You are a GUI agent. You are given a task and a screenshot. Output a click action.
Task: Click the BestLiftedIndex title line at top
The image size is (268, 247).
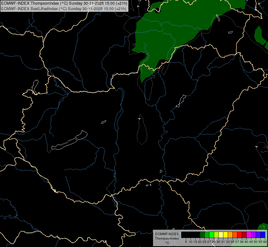(x=64, y=9)
